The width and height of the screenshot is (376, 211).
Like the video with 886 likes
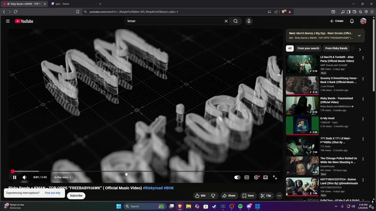[x=200, y=196]
